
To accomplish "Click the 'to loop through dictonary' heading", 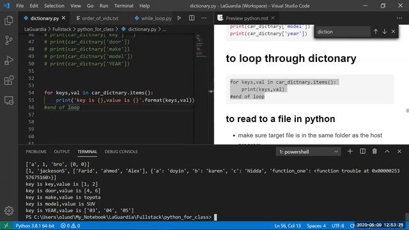I will pos(291,58).
